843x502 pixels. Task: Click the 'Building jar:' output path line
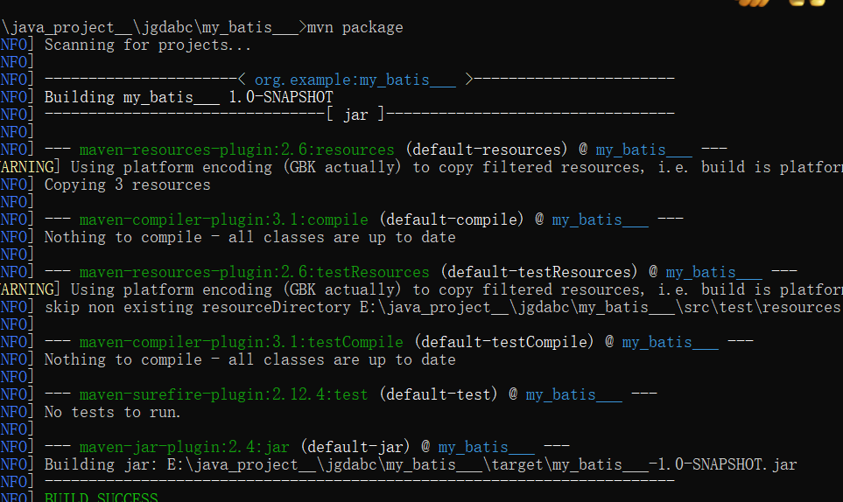click(420, 464)
